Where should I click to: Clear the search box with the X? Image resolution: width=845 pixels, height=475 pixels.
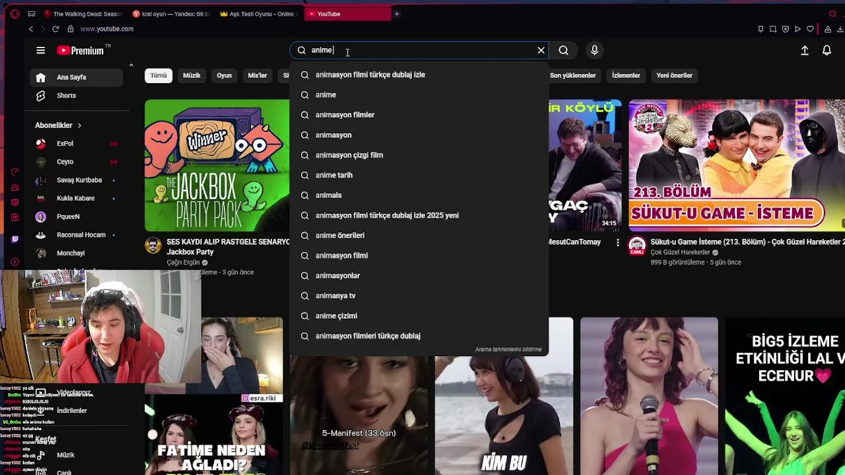coord(541,50)
